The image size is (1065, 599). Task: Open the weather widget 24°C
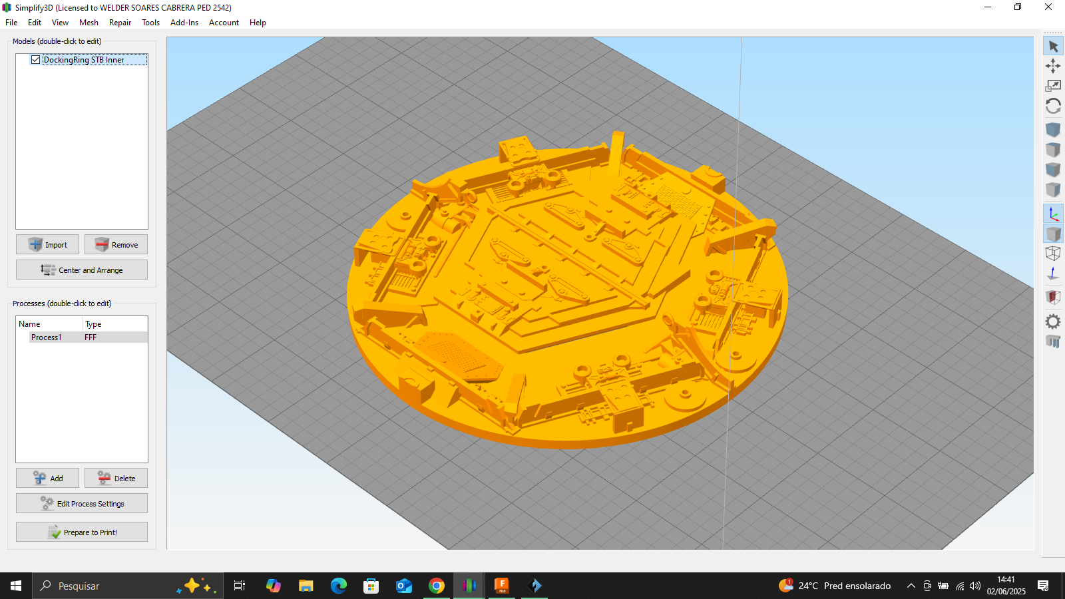pos(835,586)
